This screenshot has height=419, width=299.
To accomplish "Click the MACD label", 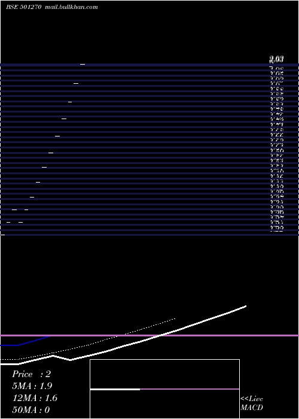I will (x=252, y=408).
